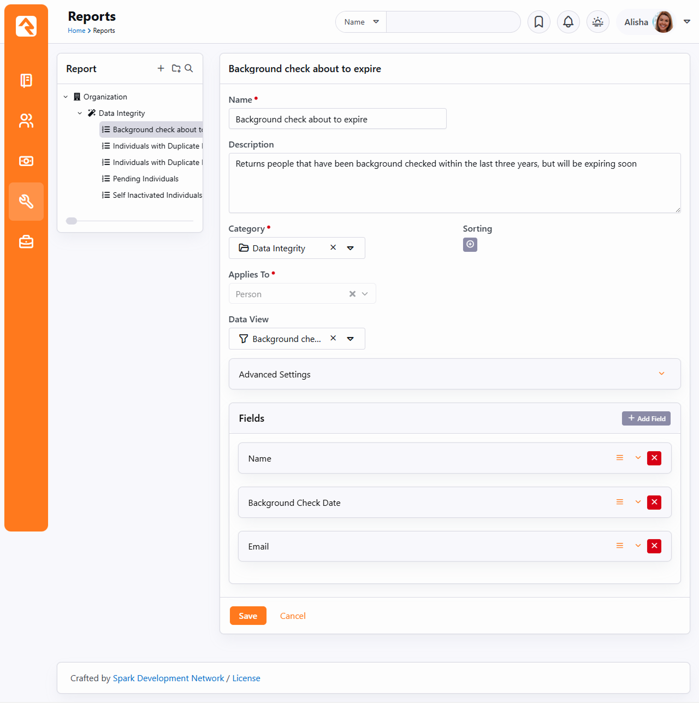Select Pending Individuals report in tree

pyautogui.click(x=145, y=179)
